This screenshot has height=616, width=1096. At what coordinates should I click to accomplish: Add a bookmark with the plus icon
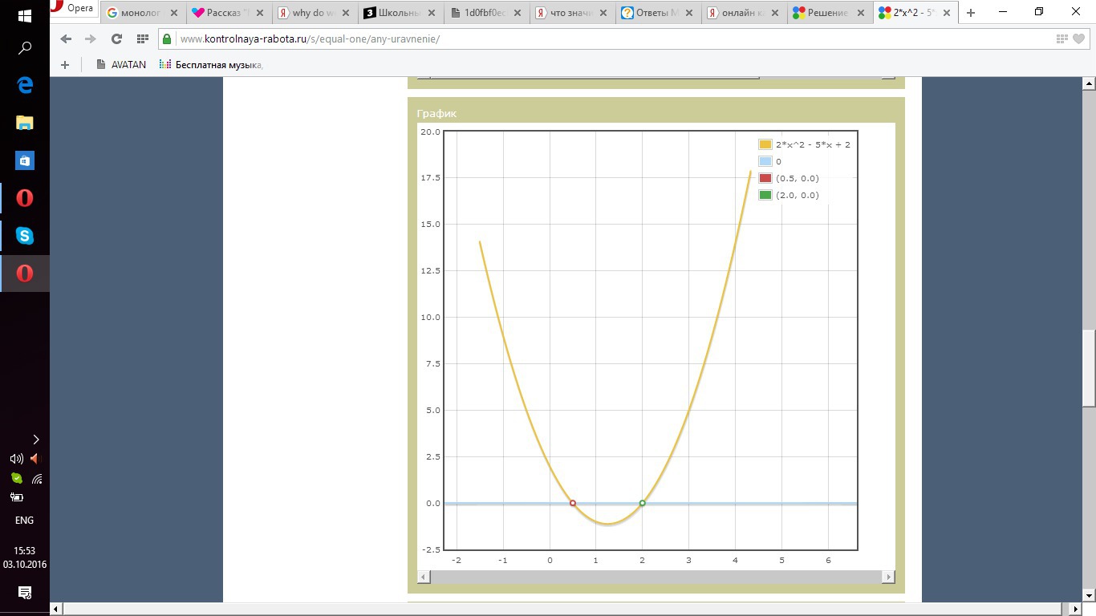(65, 65)
